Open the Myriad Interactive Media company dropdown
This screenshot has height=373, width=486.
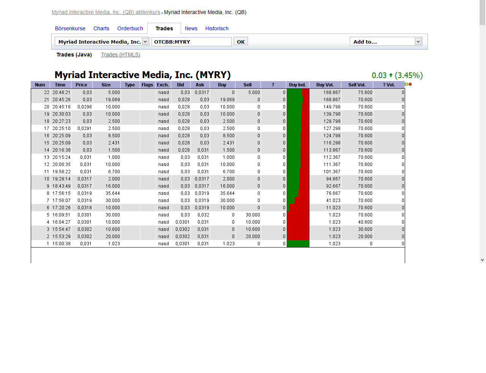(145, 42)
